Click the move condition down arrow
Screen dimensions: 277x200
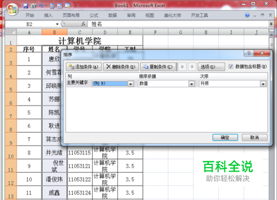point(192,67)
